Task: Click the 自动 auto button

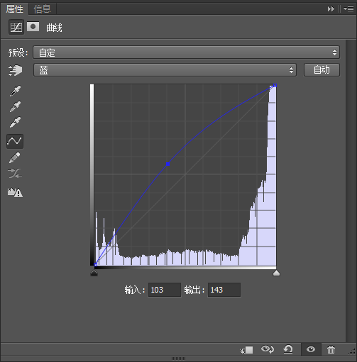Action: coord(322,70)
